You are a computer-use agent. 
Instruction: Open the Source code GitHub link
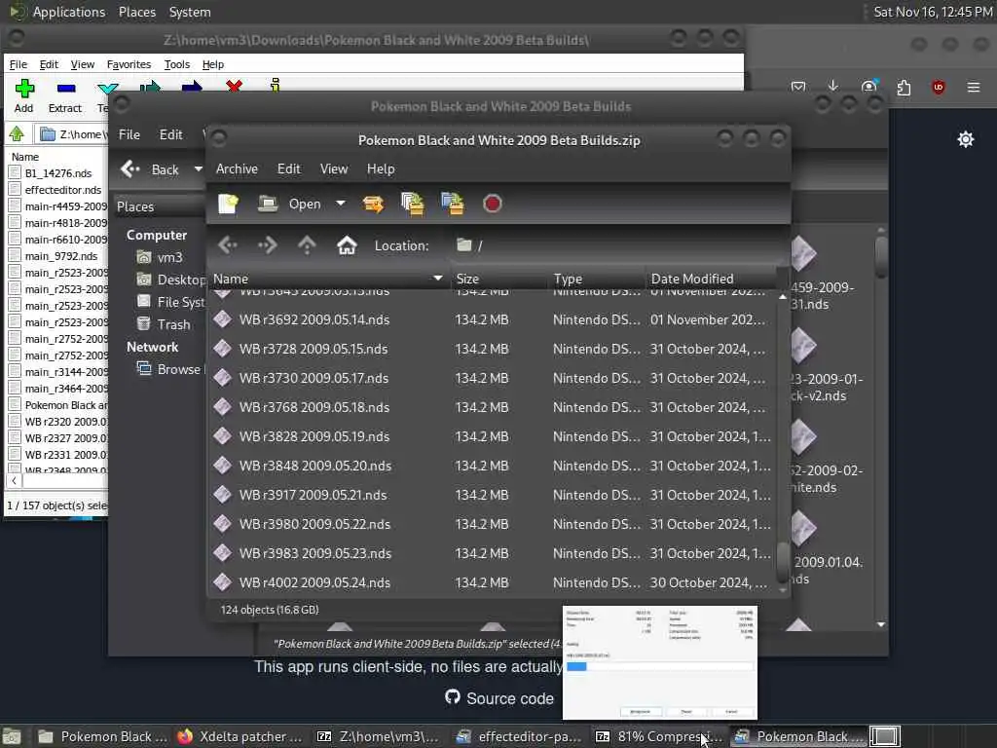coord(499,697)
